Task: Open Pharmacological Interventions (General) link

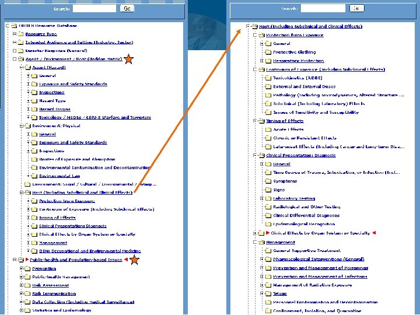Action: click(318, 259)
